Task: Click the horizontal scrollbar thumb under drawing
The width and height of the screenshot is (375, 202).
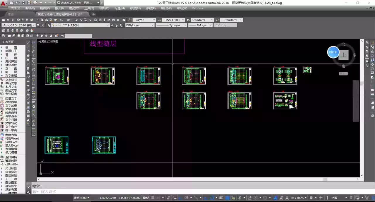Action: (325, 179)
